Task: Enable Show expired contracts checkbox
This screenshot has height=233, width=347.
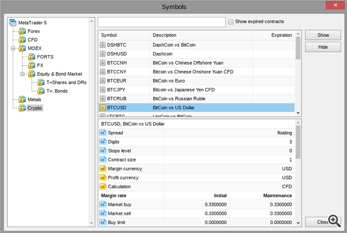Action: (x=231, y=22)
